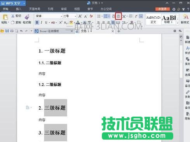Image resolution: width=190 pixels, height=142 pixels.
Task: Switch to the 章节 (Chapter) tab
Action: [90, 9]
